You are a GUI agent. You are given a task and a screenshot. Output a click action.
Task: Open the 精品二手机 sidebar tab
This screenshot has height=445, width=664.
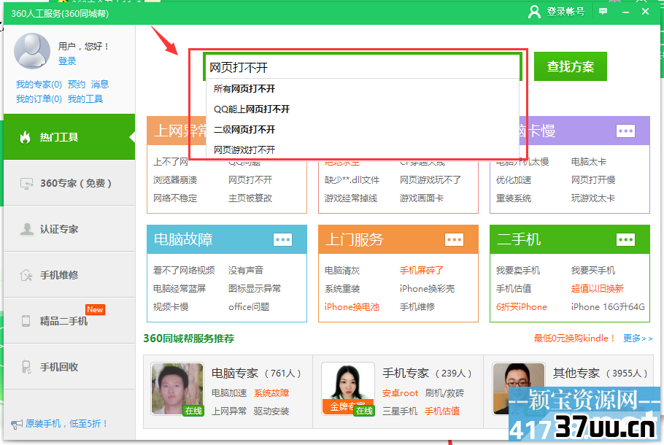pyautogui.click(x=69, y=320)
